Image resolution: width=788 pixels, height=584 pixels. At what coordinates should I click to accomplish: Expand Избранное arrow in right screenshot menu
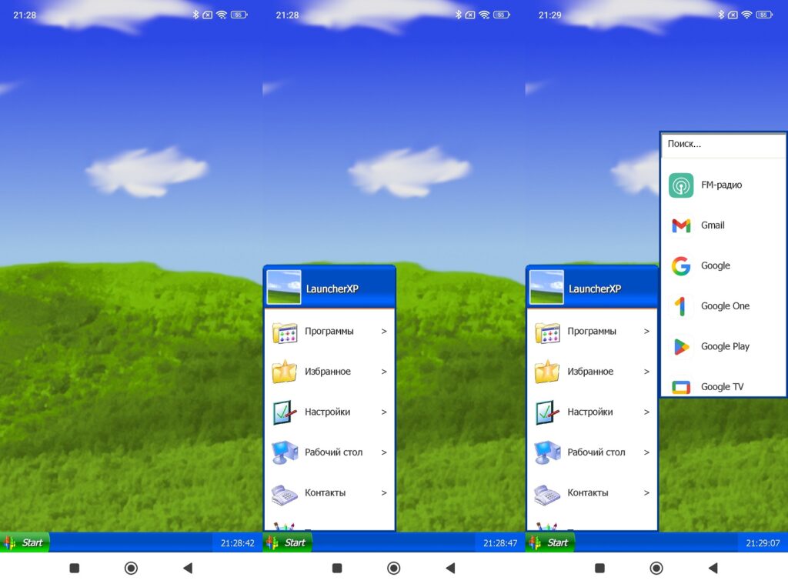pyautogui.click(x=646, y=372)
